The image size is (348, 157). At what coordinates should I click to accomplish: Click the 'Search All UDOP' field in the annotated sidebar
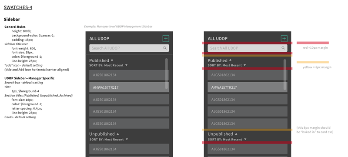click(248, 48)
